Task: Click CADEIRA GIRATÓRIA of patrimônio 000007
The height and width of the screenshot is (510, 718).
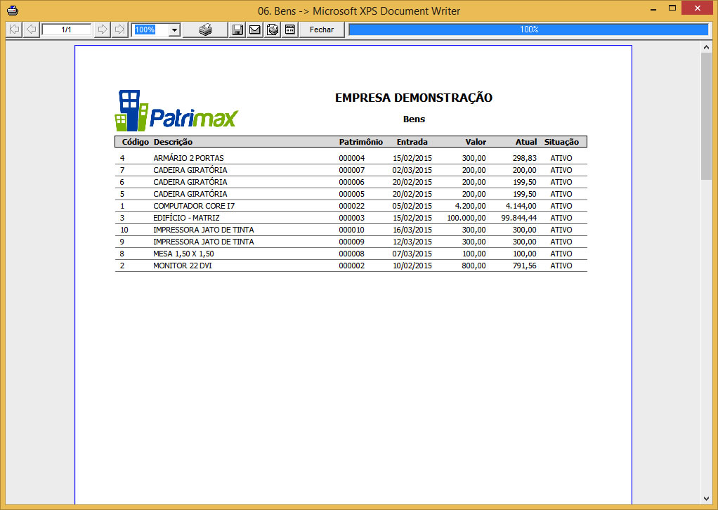Action: tap(190, 170)
